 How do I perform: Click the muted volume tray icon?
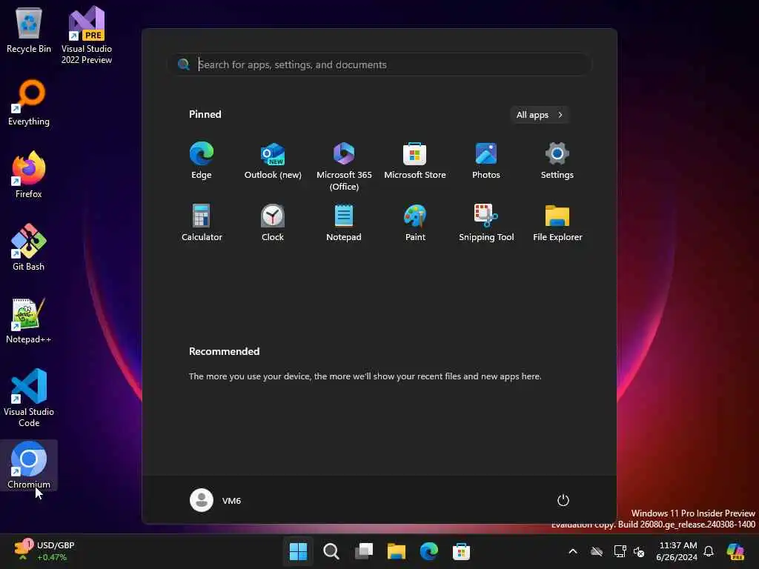point(640,551)
